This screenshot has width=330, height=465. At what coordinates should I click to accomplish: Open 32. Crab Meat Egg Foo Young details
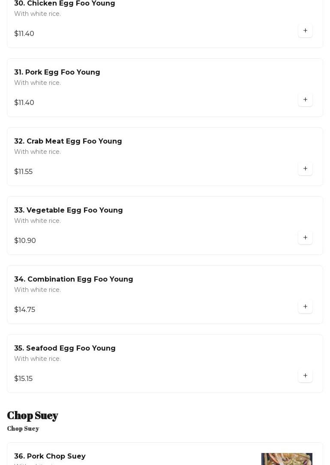click(x=68, y=141)
